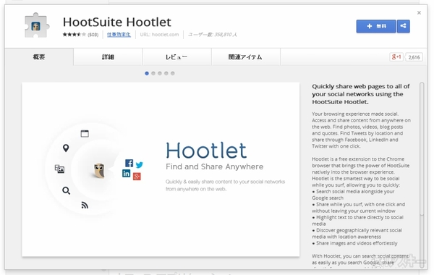
Task: Click the LinkedIn icon in the screenshot
Action: coord(126,174)
